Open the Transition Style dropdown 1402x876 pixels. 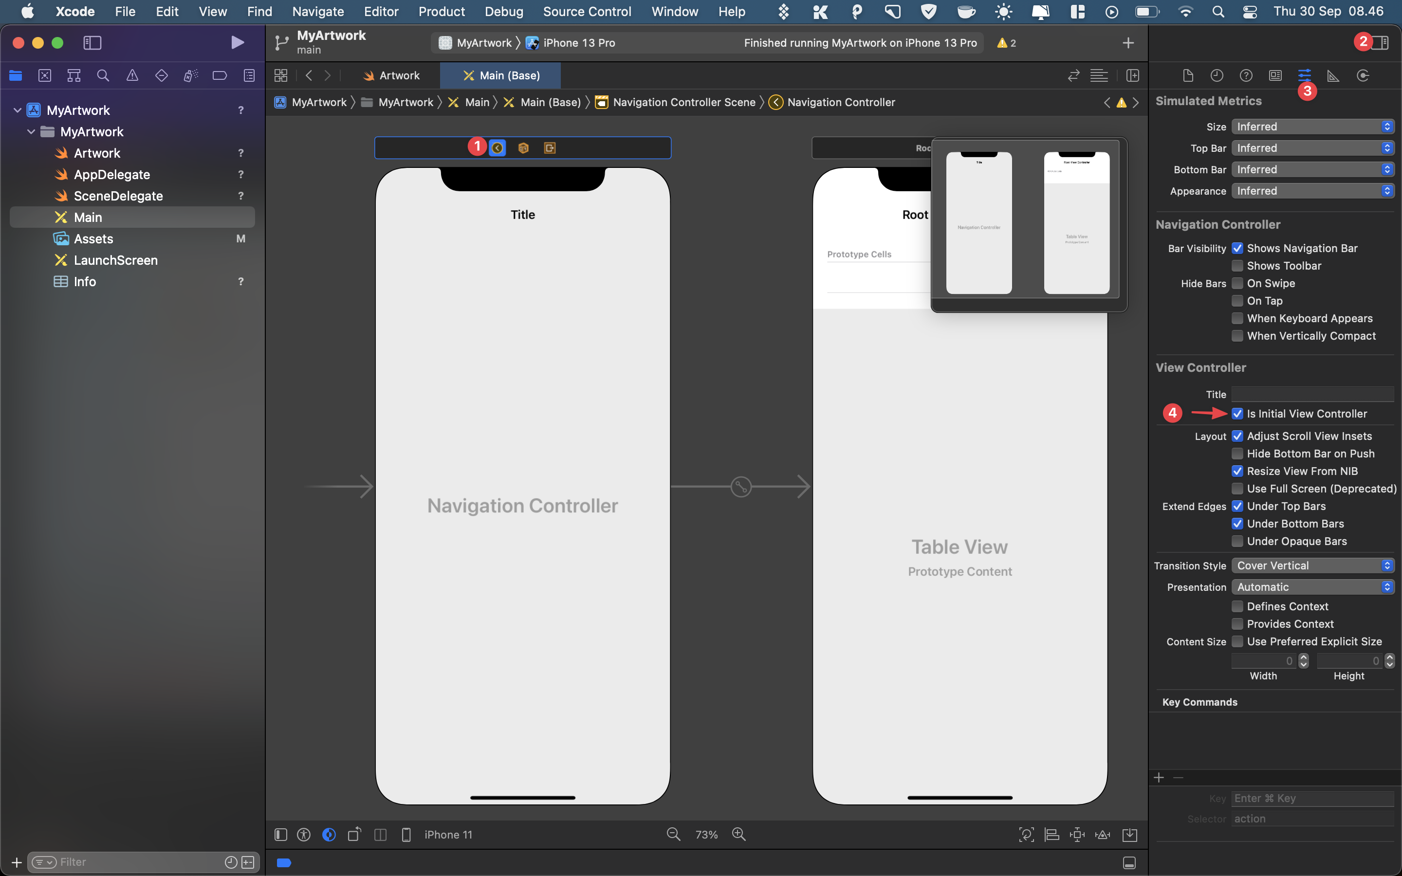[1312, 566]
